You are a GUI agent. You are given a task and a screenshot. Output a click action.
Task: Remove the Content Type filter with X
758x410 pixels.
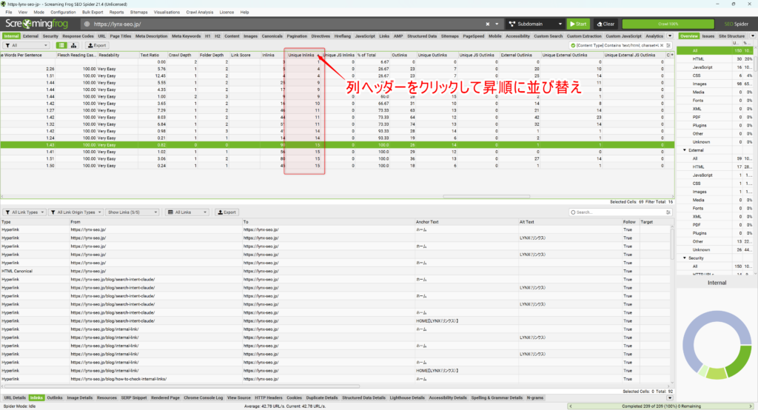[x=661, y=45]
